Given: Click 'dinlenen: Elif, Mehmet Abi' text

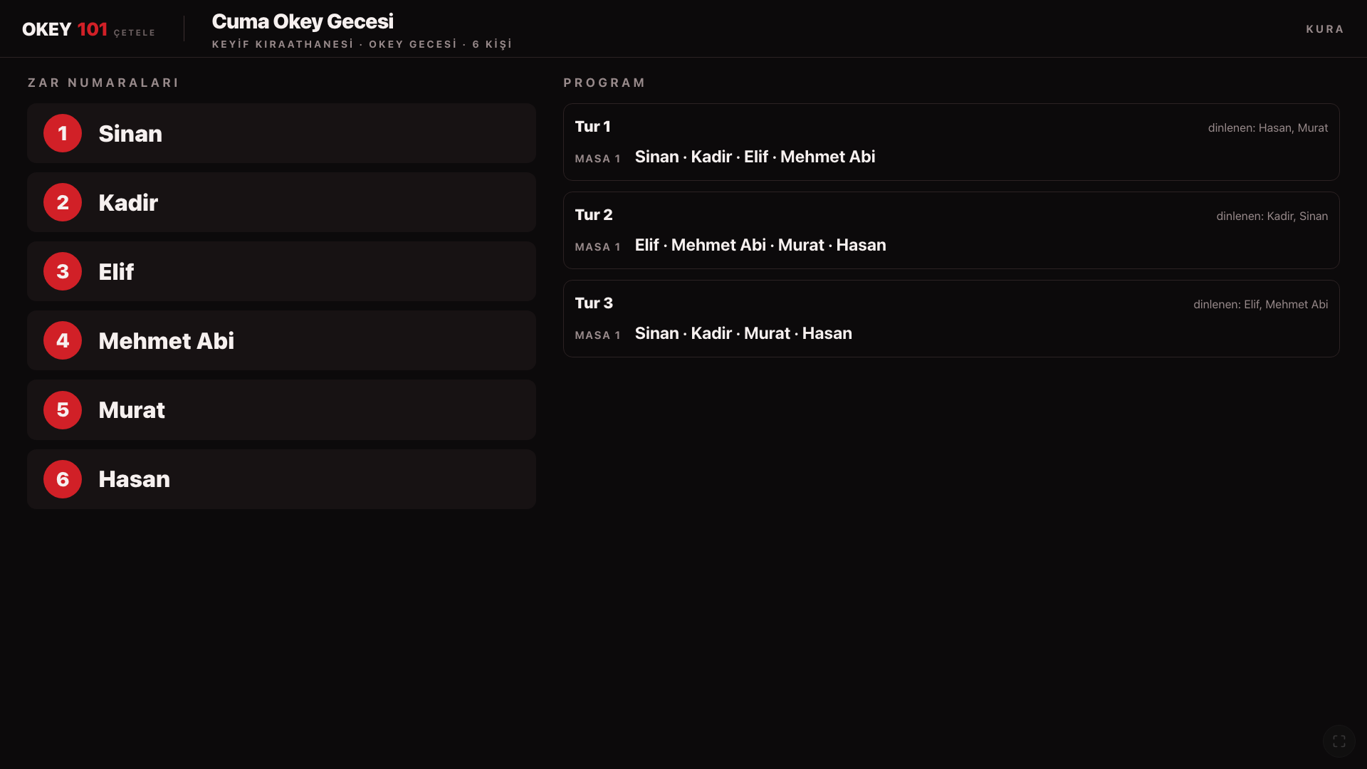Looking at the screenshot, I should pyautogui.click(x=1261, y=305).
